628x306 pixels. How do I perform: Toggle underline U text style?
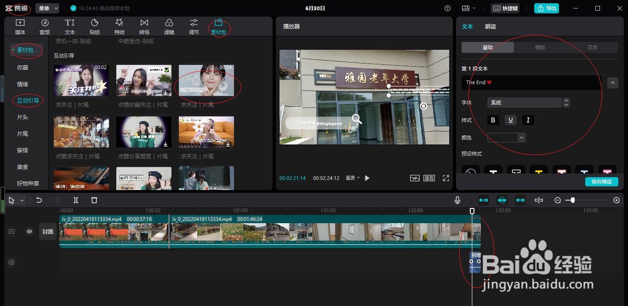pyautogui.click(x=510, y=120)
